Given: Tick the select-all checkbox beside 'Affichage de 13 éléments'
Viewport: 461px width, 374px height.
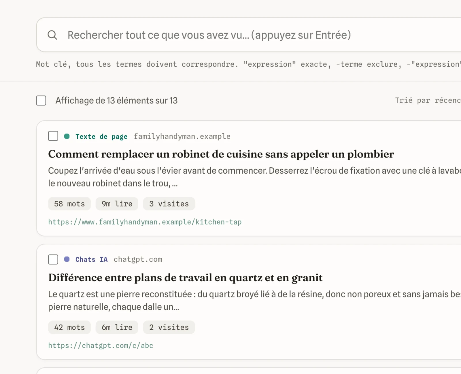Looking at the screenshot, I should (41, 100).
